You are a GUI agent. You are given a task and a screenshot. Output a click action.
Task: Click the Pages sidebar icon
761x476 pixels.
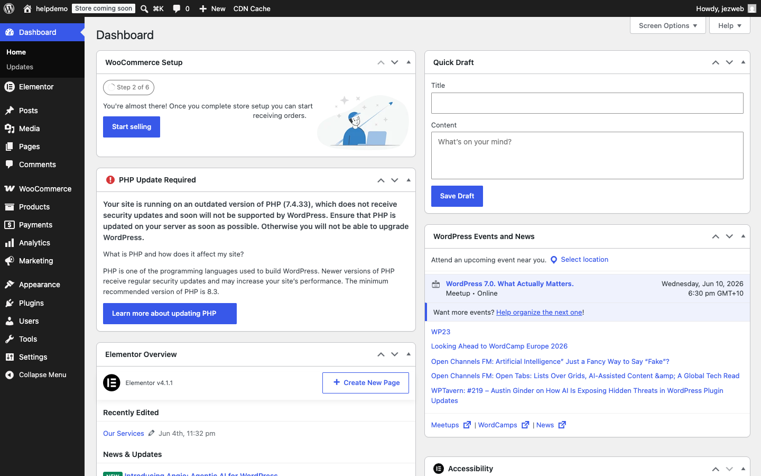[x=10, y=147]
